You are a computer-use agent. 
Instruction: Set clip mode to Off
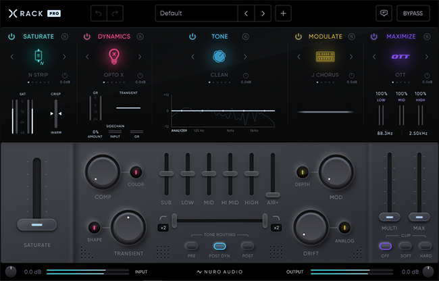click(386, 246)
